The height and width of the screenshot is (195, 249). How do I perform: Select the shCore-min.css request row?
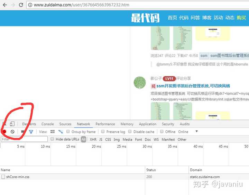point(124,177)
